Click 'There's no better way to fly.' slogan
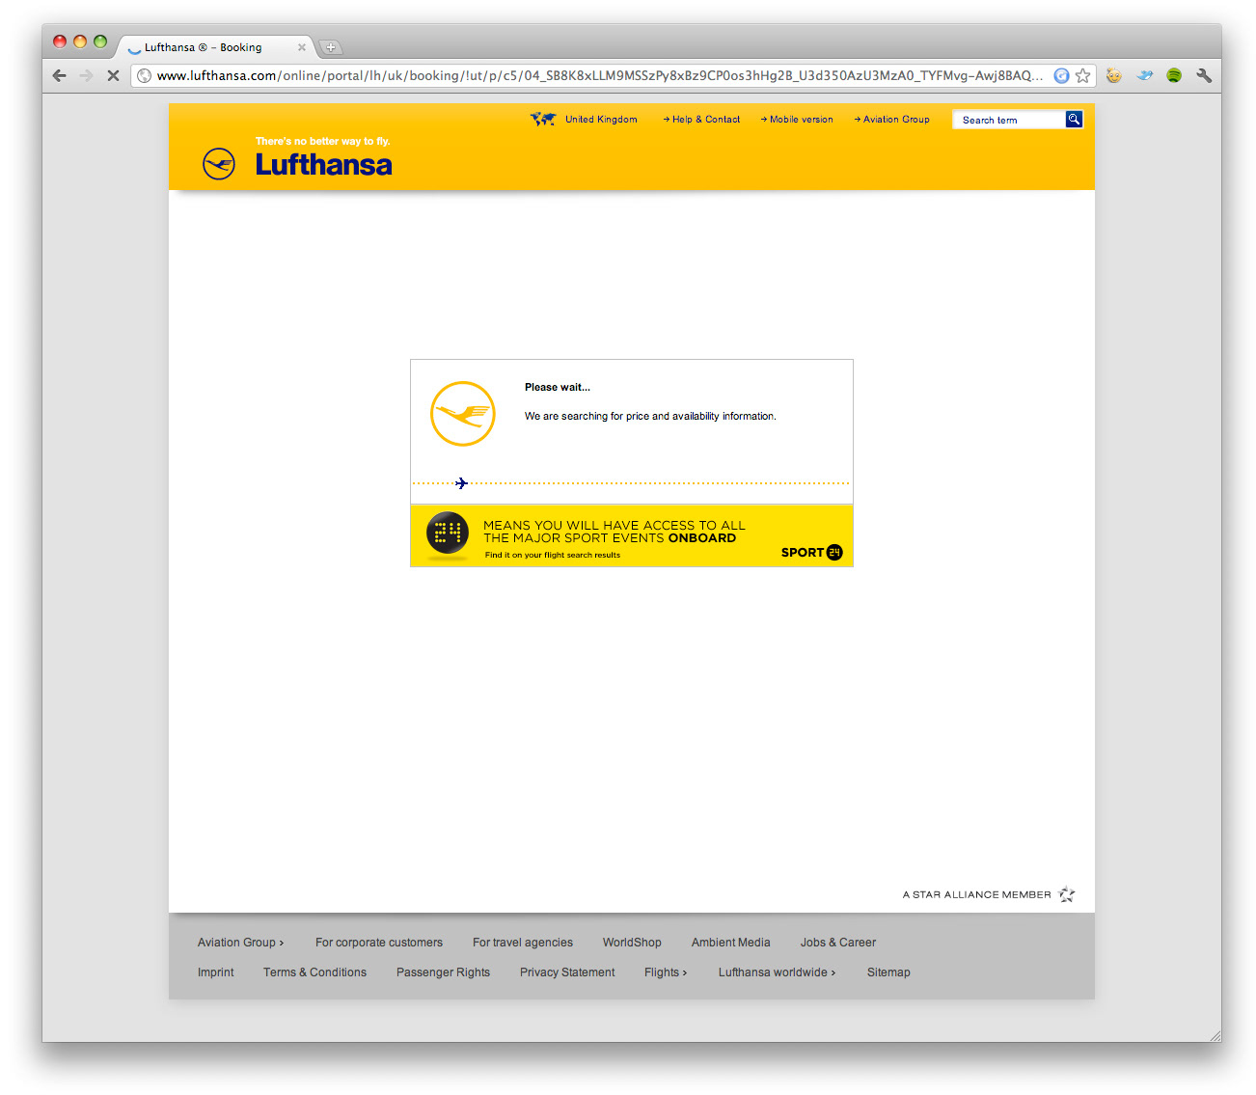Screen dimensions: 1256x1095 [x=322, y=141]
